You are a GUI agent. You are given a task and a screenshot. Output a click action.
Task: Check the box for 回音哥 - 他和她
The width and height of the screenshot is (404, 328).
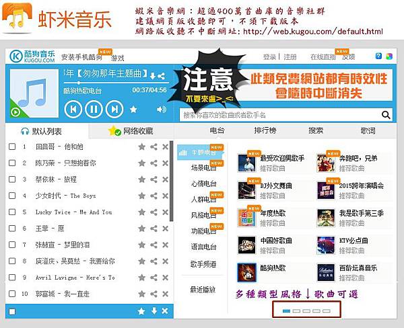(x=12, y=147)
